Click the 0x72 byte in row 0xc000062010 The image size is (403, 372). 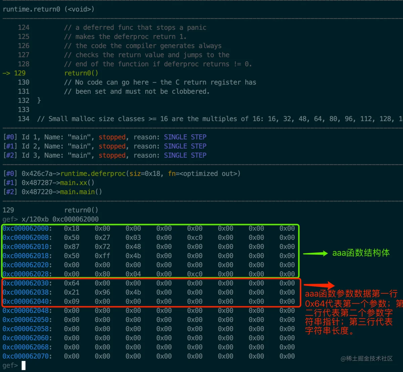(102, 247)
